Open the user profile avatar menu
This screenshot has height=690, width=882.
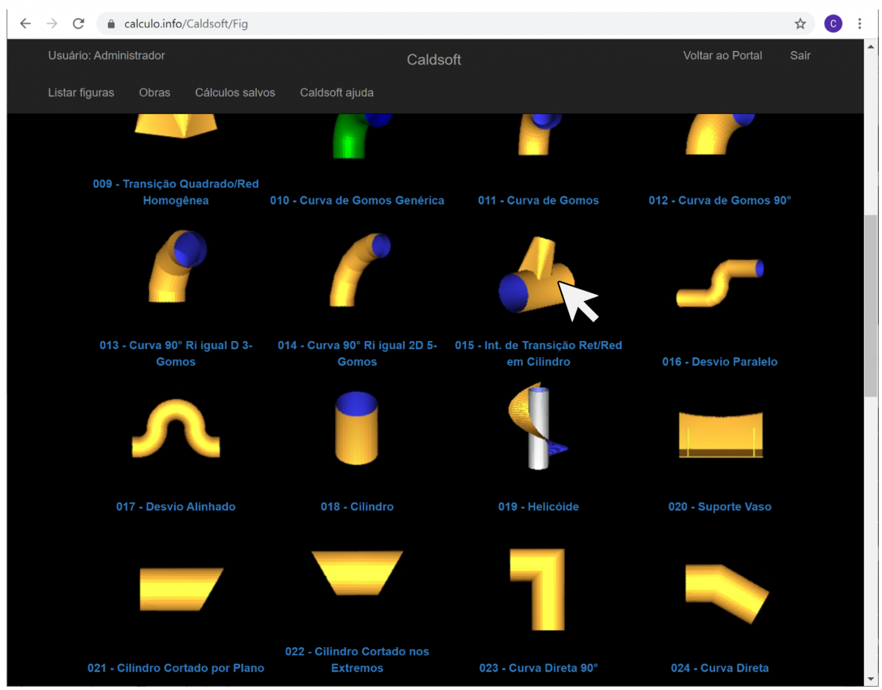(833, 24)
